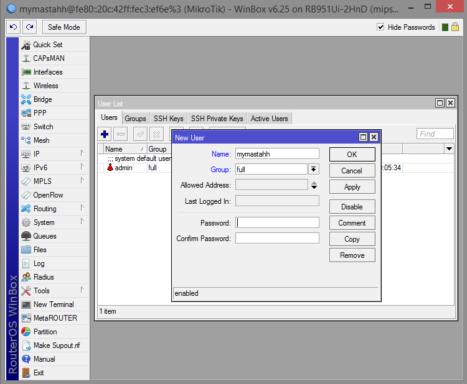
Task: Click the redo arrow in the toolbar
Action: click(x=29, y=27)
